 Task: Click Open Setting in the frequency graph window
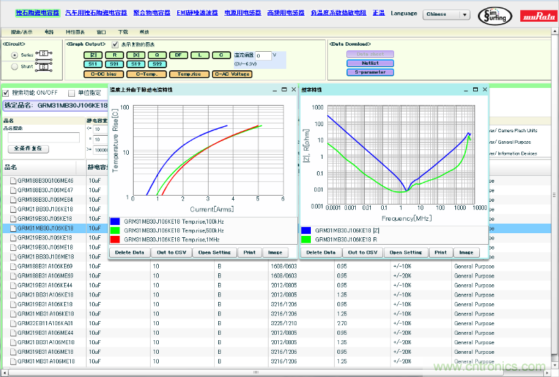(x=406, y=252)
